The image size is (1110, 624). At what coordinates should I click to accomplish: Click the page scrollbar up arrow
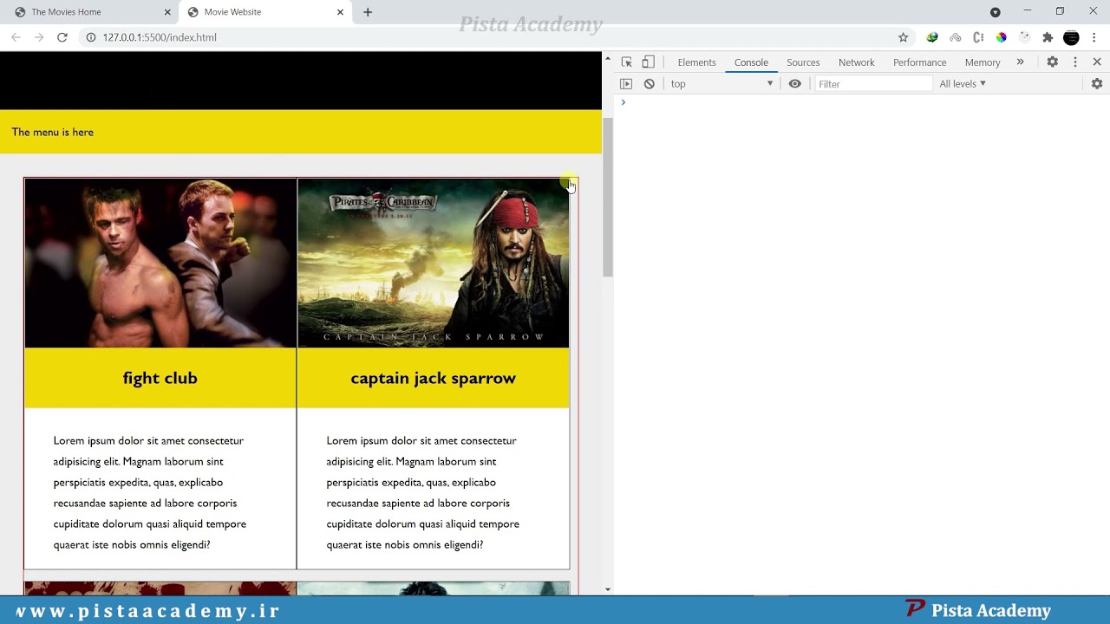(608, 58)
